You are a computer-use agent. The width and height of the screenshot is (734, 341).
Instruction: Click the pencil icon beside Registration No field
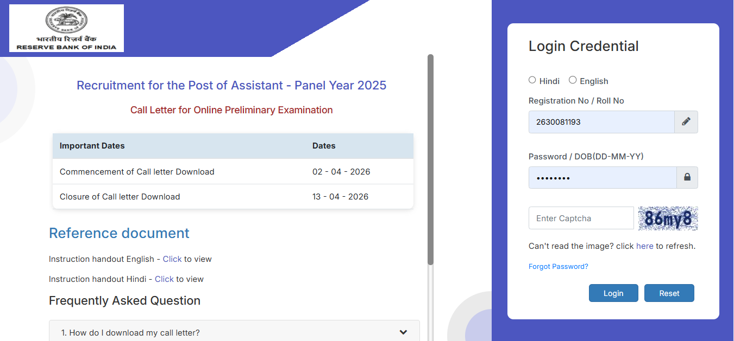click(686, 121)
